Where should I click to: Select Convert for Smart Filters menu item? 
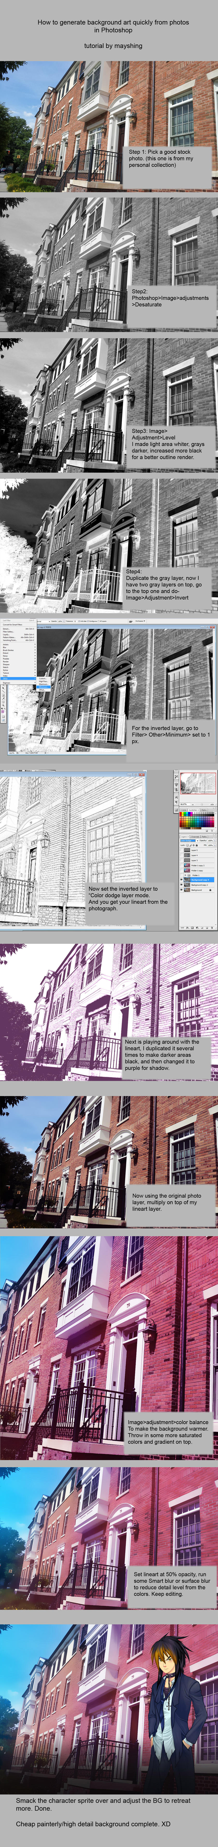[19, 624]
